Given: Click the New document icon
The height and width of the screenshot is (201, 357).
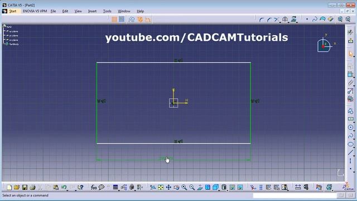Looking at the screenshot, I should (x=9, y=188).
